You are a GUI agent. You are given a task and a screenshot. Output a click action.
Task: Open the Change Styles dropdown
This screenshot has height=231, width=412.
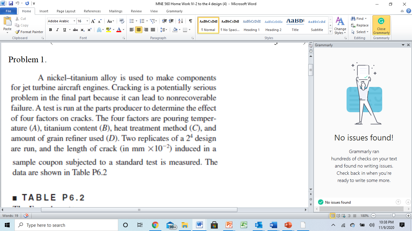340,26
